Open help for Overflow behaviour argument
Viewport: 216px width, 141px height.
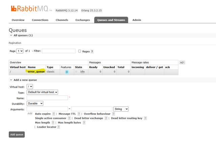[x=113, y=114]
